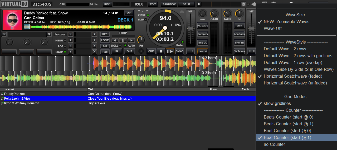Delete hotcue 2 with its X button
The height and width of the screenshot is (150, 337).
[x=94, y=40]
